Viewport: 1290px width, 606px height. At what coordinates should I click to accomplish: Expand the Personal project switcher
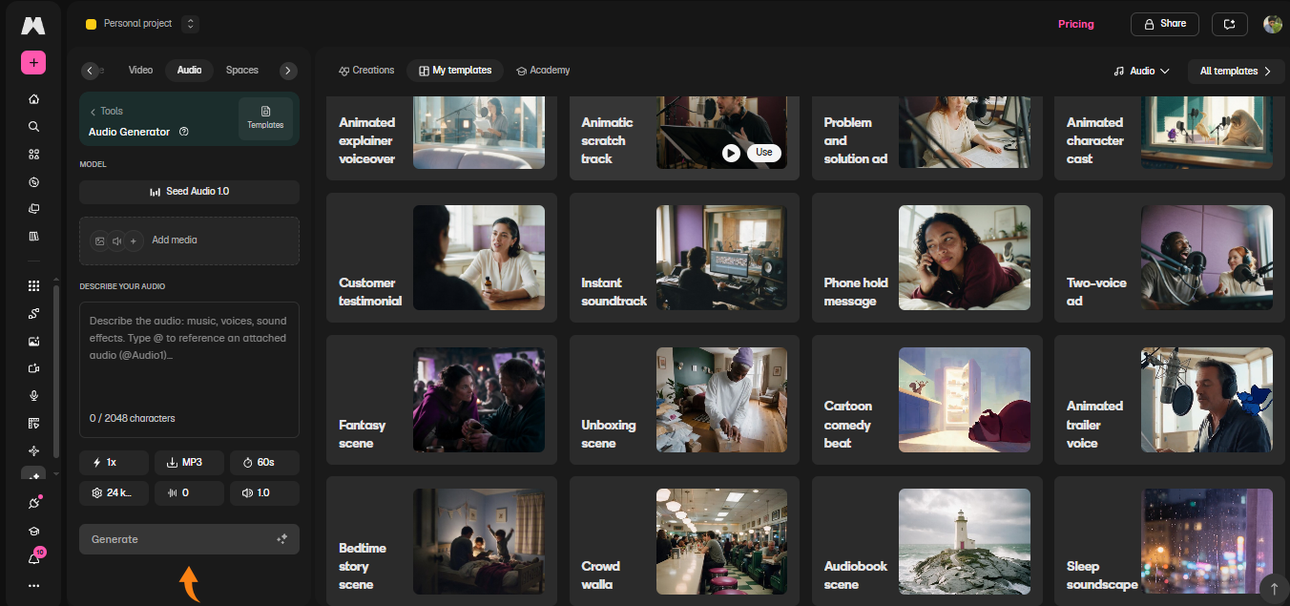point(190,24)
